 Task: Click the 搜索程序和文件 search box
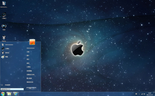click(x=12, y=89)
